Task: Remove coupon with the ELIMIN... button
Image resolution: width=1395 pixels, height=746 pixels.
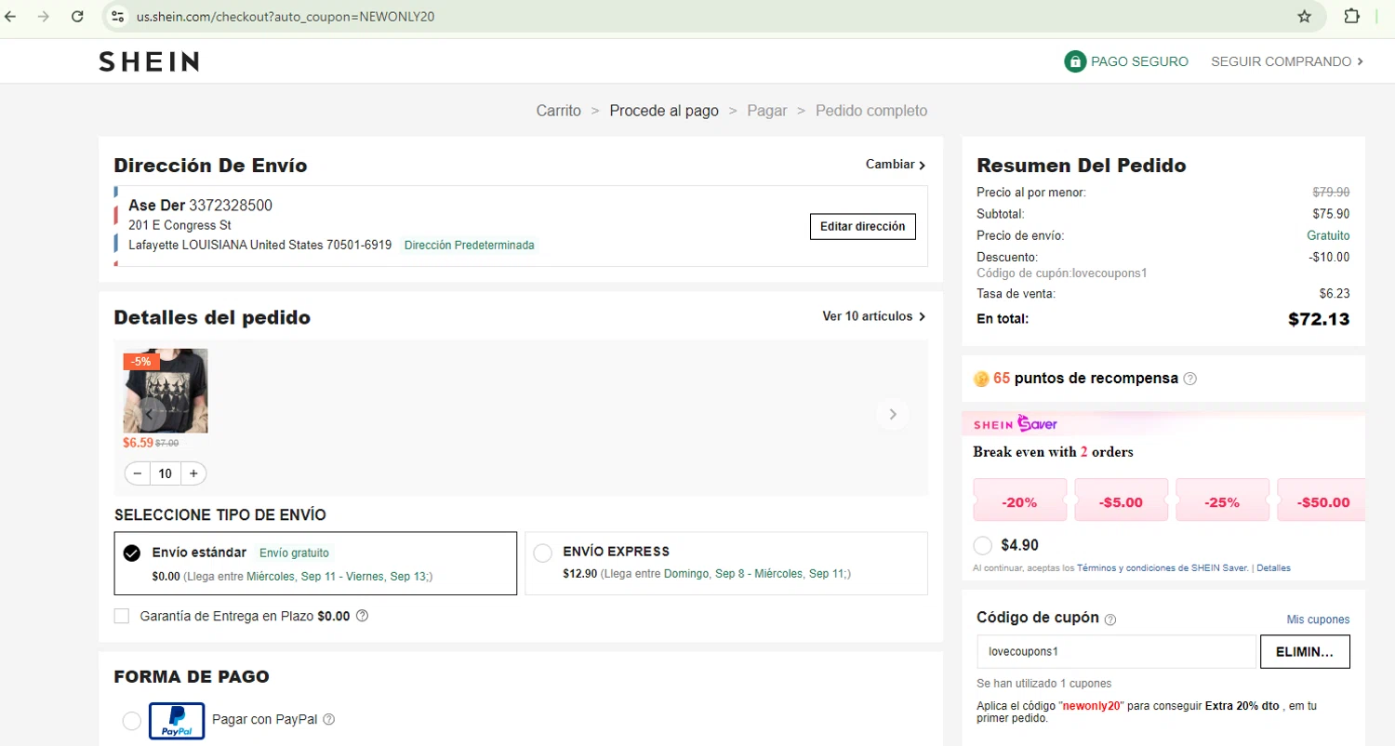Action: (1305, 652)
